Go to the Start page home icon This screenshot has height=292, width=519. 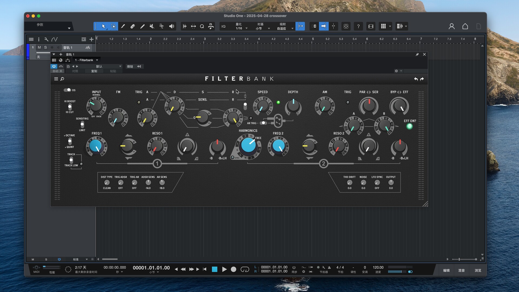465,26
